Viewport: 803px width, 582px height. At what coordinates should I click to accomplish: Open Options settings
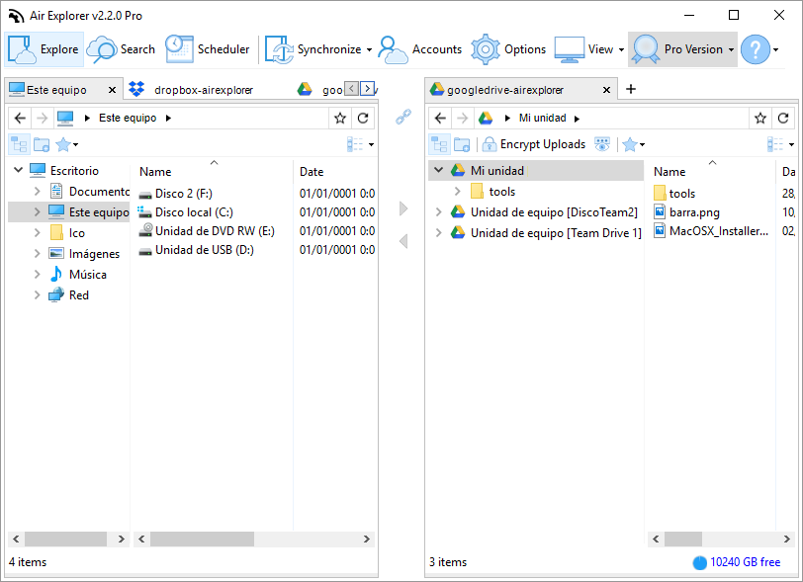[508, 49]
